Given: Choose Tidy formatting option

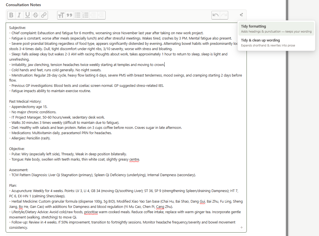Looking at the screenshot, I should point(276,29).
